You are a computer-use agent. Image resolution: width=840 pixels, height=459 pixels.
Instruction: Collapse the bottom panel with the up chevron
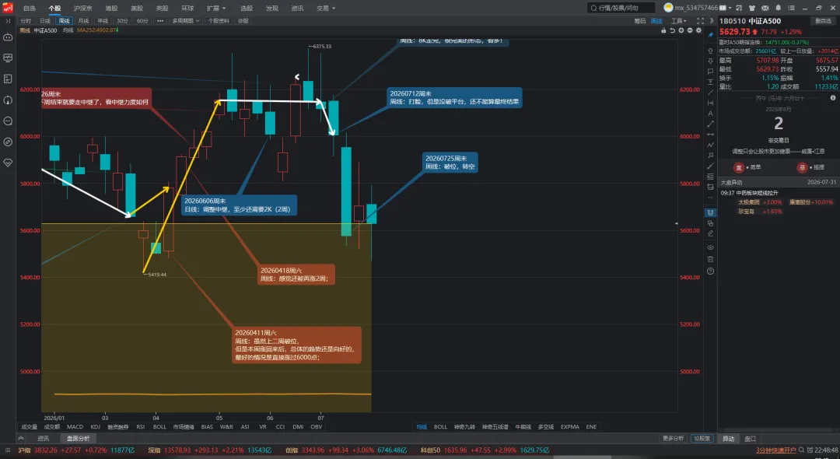[x=21, y=439]
